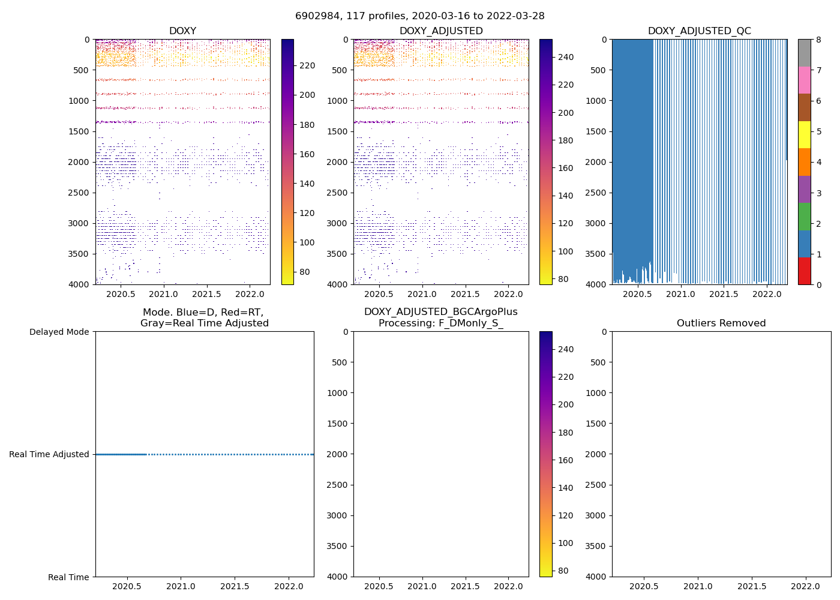This screenshot has width=840, height=600.
Task: Click the "Outliers Removed" plot title
Action: 721,323
